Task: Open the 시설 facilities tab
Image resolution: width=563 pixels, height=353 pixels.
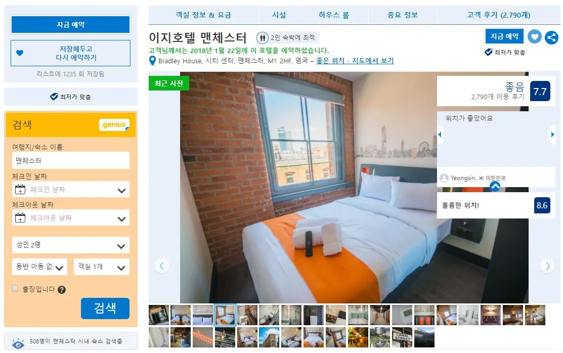Action: [279, 15]
